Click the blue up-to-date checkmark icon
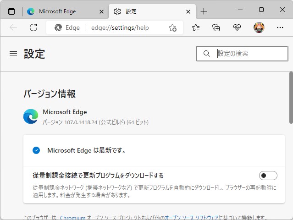The image size is (293, 220). [x=36, y=150]
